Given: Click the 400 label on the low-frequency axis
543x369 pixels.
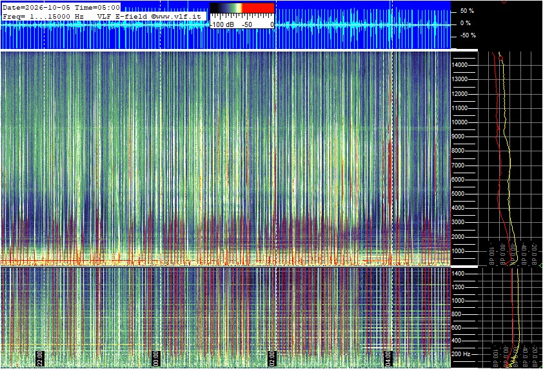Looking at the screenshot, I should (457, 341).
